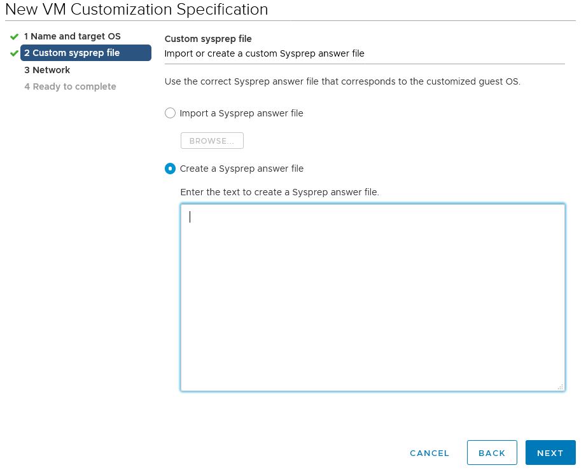Select the Create a Sysprep answer file radio button
Screen dimensions: 586x470
170,169
